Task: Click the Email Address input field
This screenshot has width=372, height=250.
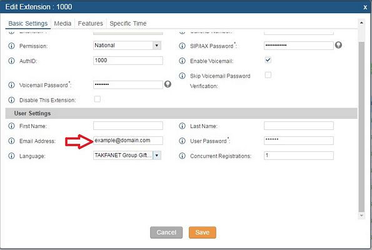Action: tap(128, 141)
